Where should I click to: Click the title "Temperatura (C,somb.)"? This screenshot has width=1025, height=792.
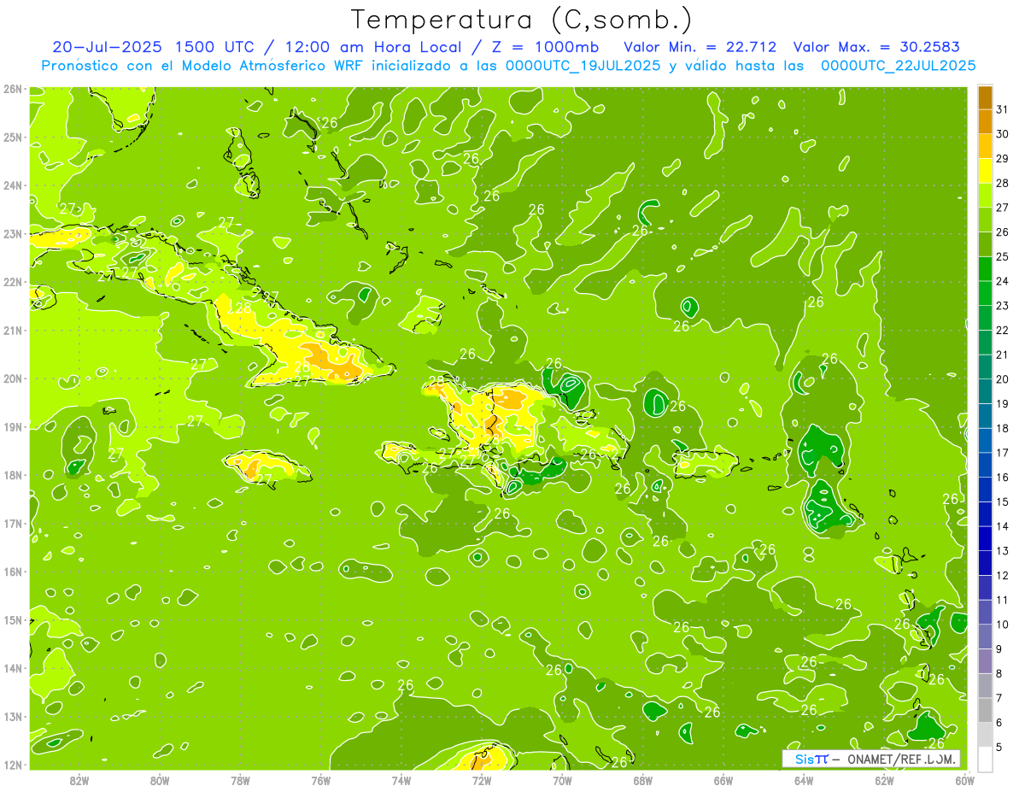tap(522, 21)
